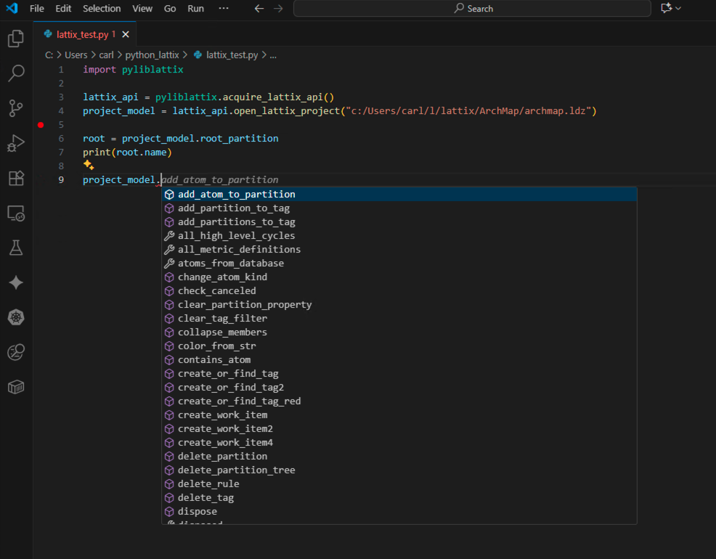Open the Kubernetes helm-wheel view
The width and height of the screenshot is (716, 559).
16,317
